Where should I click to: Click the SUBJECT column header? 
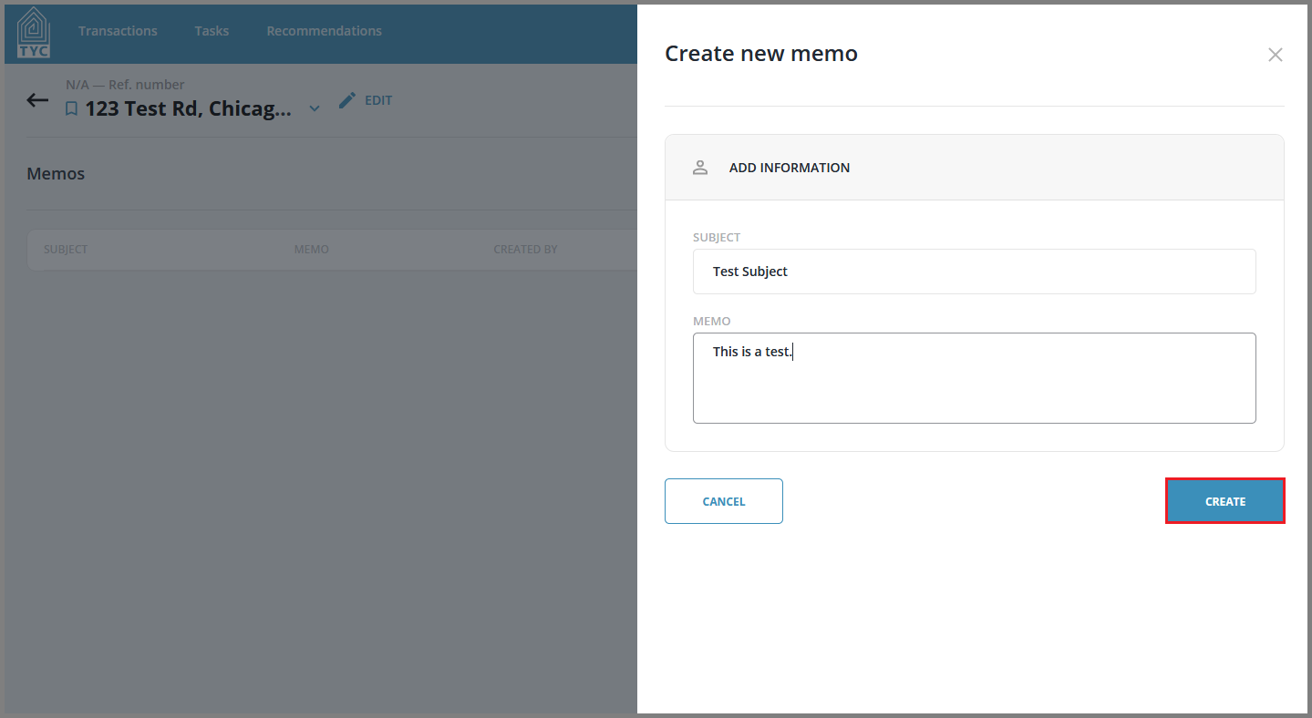tap(66, 248)
